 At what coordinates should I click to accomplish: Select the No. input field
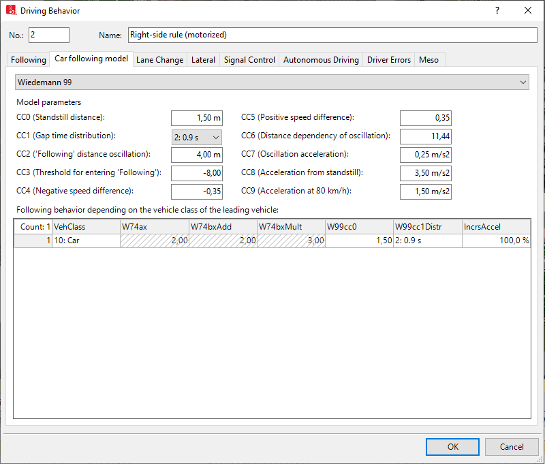[49, 35]
